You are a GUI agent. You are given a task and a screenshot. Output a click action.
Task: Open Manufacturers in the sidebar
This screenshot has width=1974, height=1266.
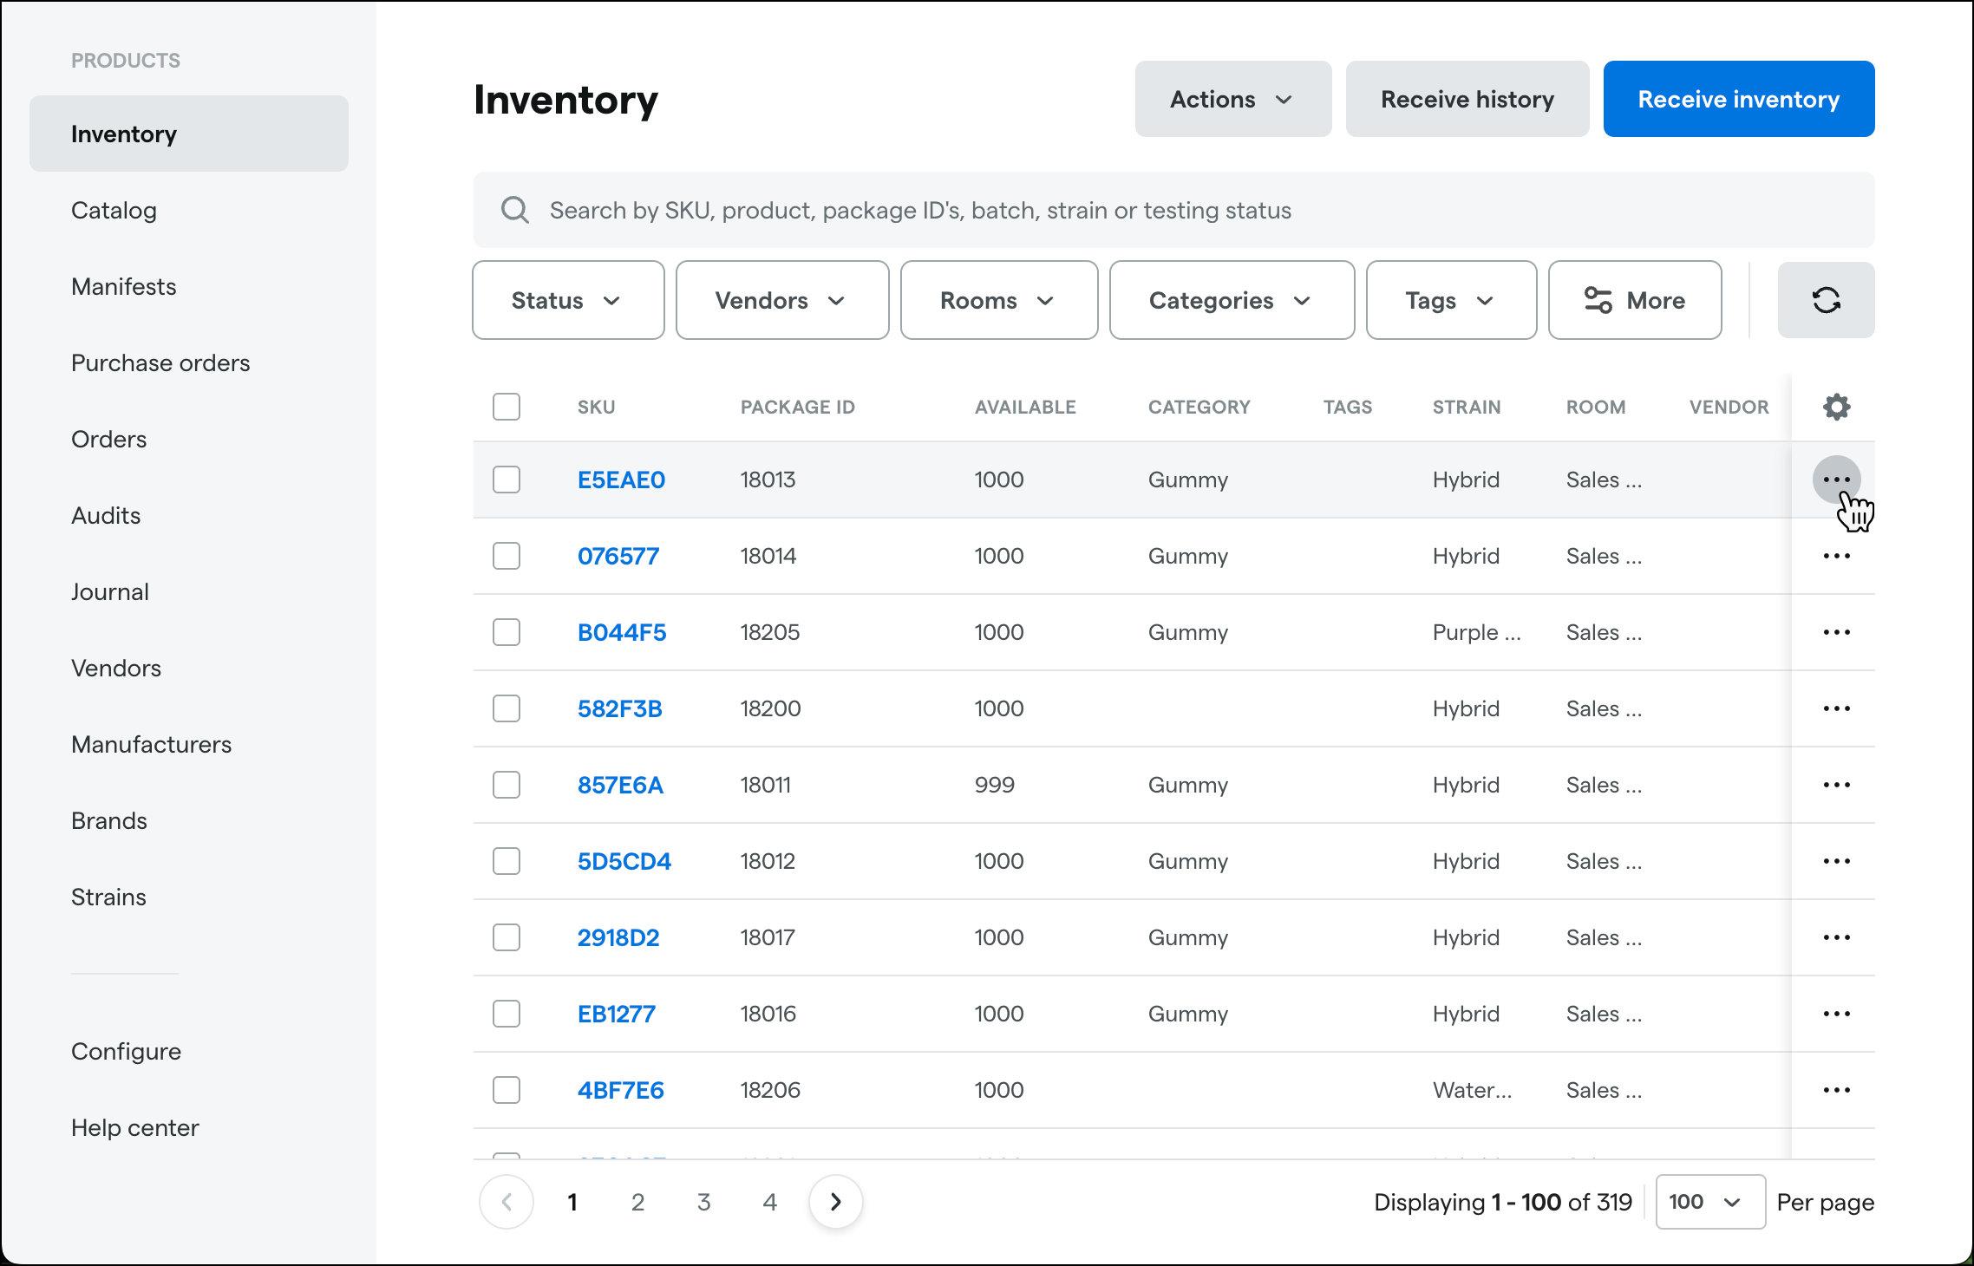point(151,744)
